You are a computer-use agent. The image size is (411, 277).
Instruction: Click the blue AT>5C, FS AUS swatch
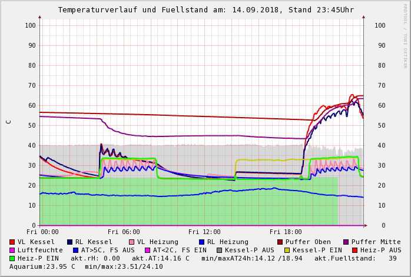pyautogui.click(x=76, y=251)
